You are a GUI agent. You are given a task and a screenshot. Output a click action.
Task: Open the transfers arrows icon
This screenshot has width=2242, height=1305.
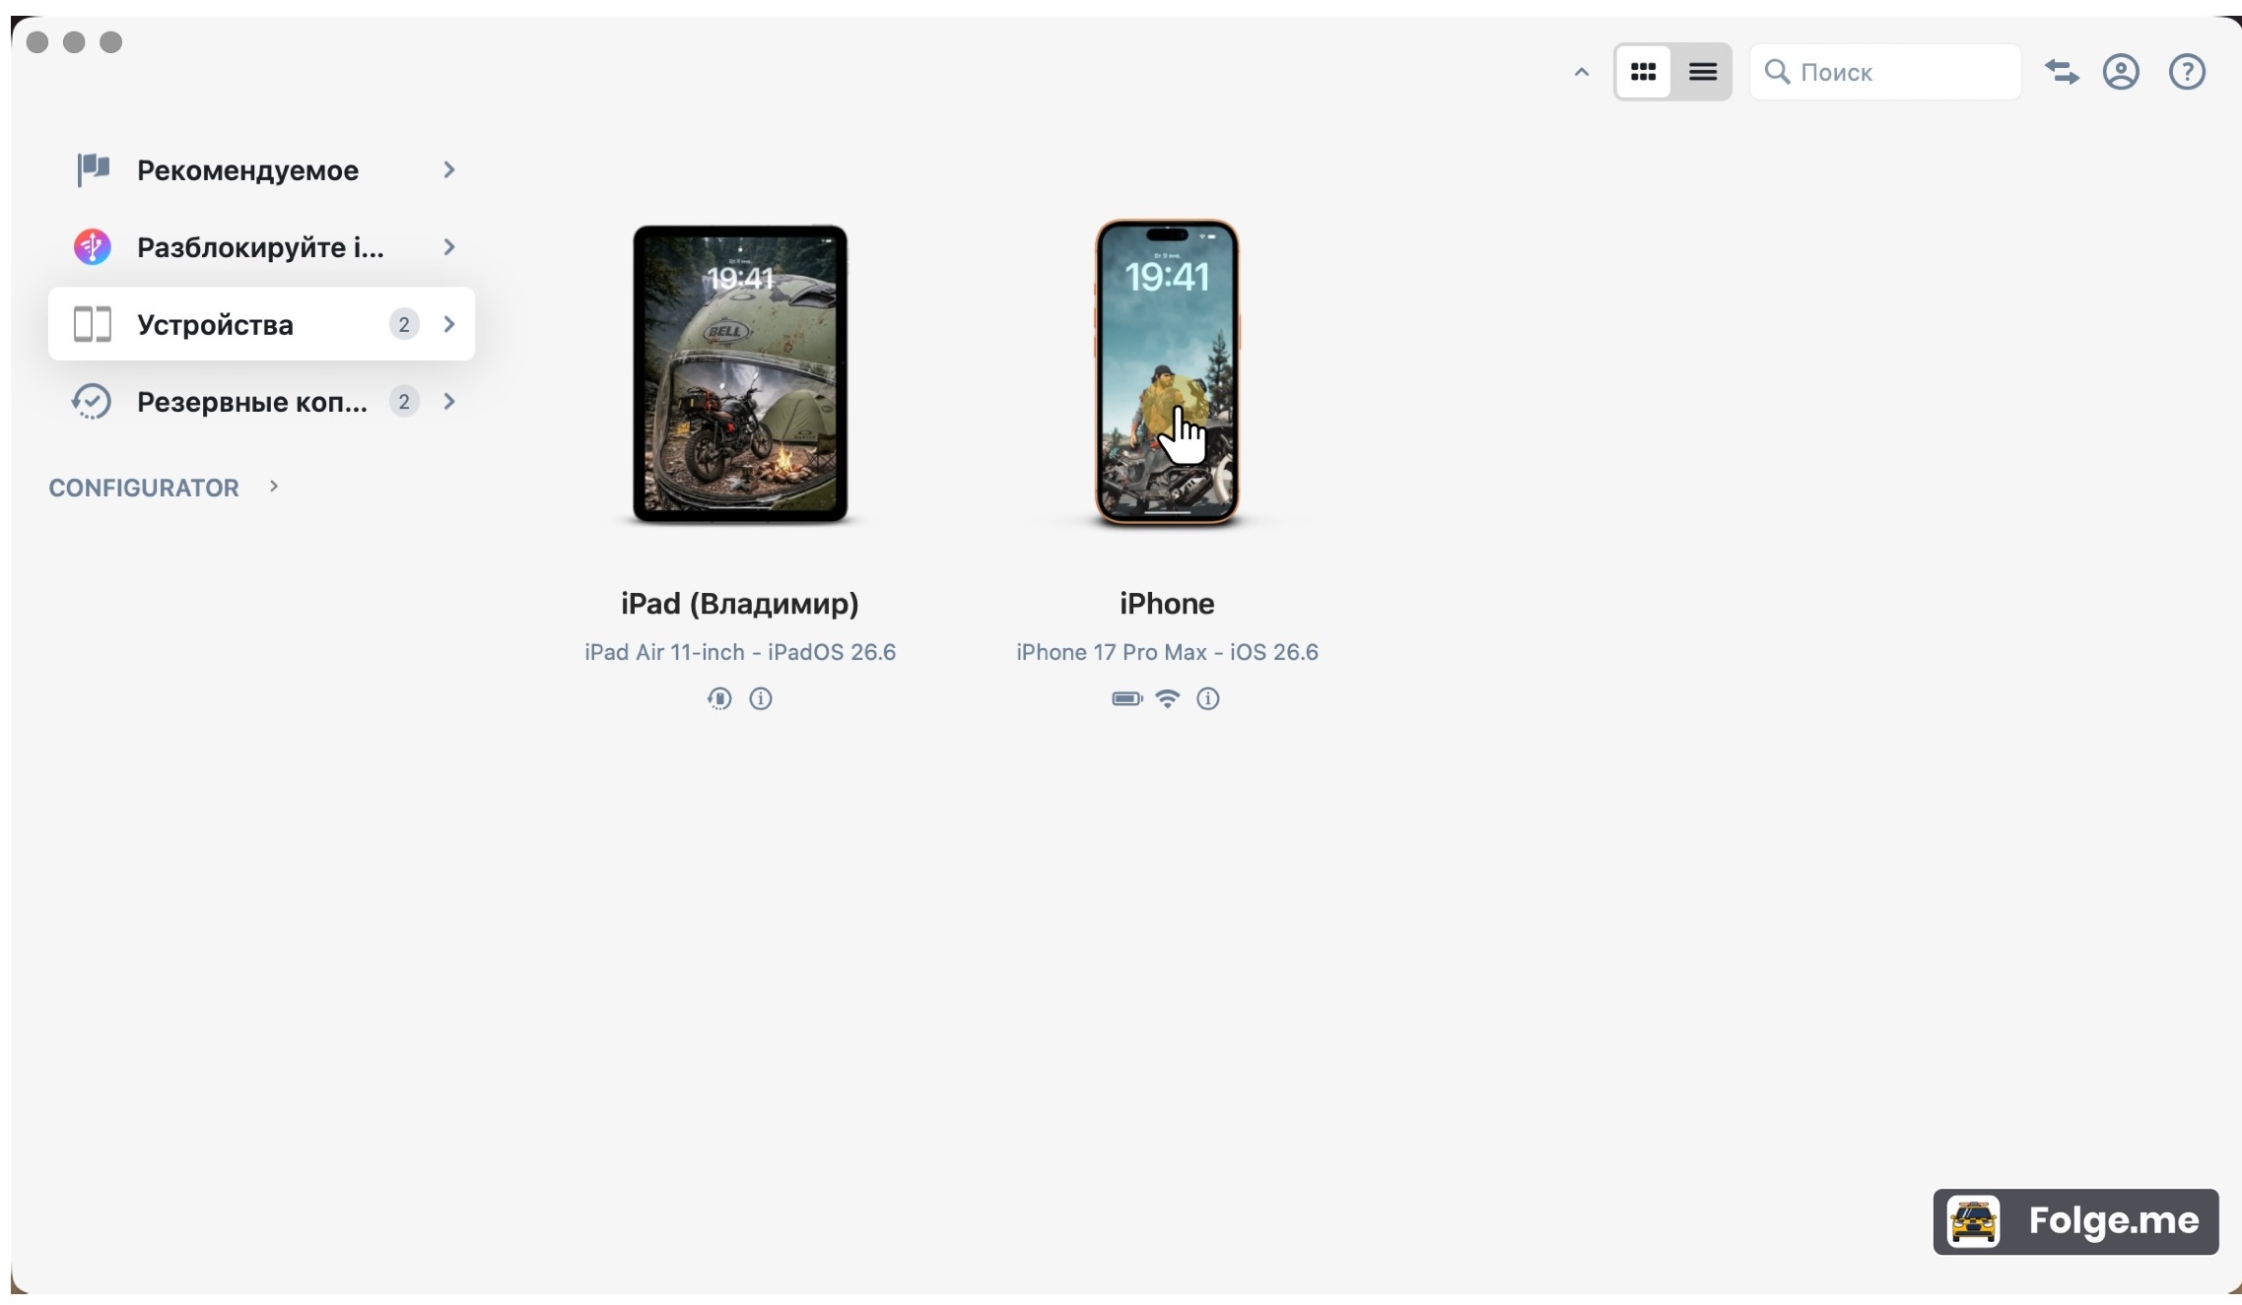[2062, 72]
